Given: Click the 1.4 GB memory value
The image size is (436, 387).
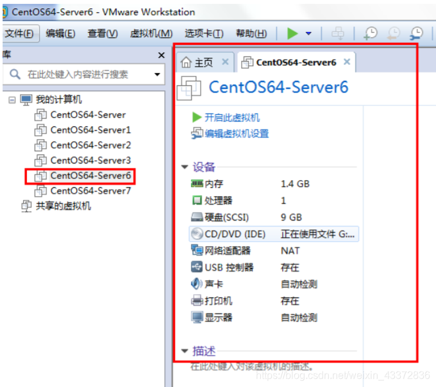Looking at the screenshot, I should pos(295,184).
